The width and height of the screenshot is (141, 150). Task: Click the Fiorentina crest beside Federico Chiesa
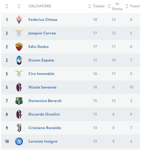(19, 20)
